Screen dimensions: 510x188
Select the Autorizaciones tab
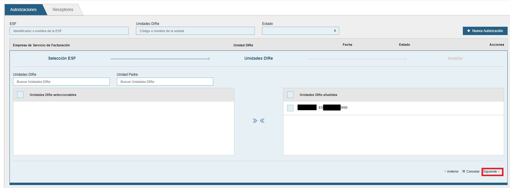[23, 10]
